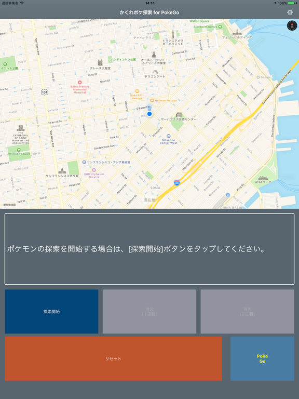The height and width of the screenshot is (399, 299).
Task: Tap the app title かくれポケ探索 for PokeGo
Action: click(149, 12)
